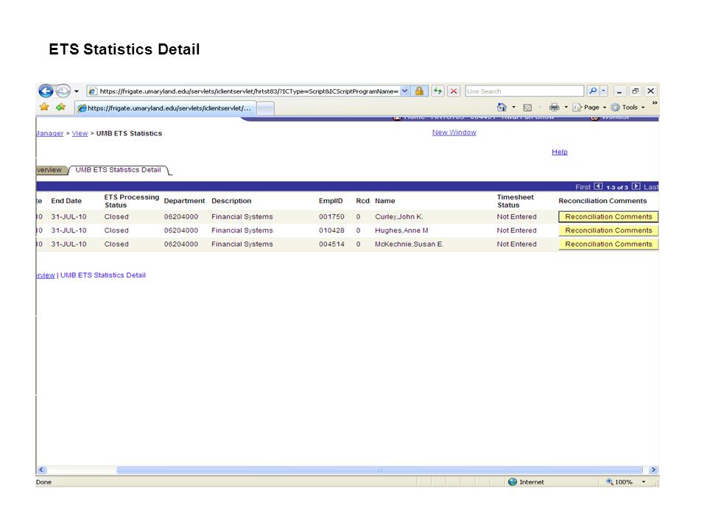Select the UMB ETS Statistics Detail tab

pyautogui.click(x=118, y=170)
